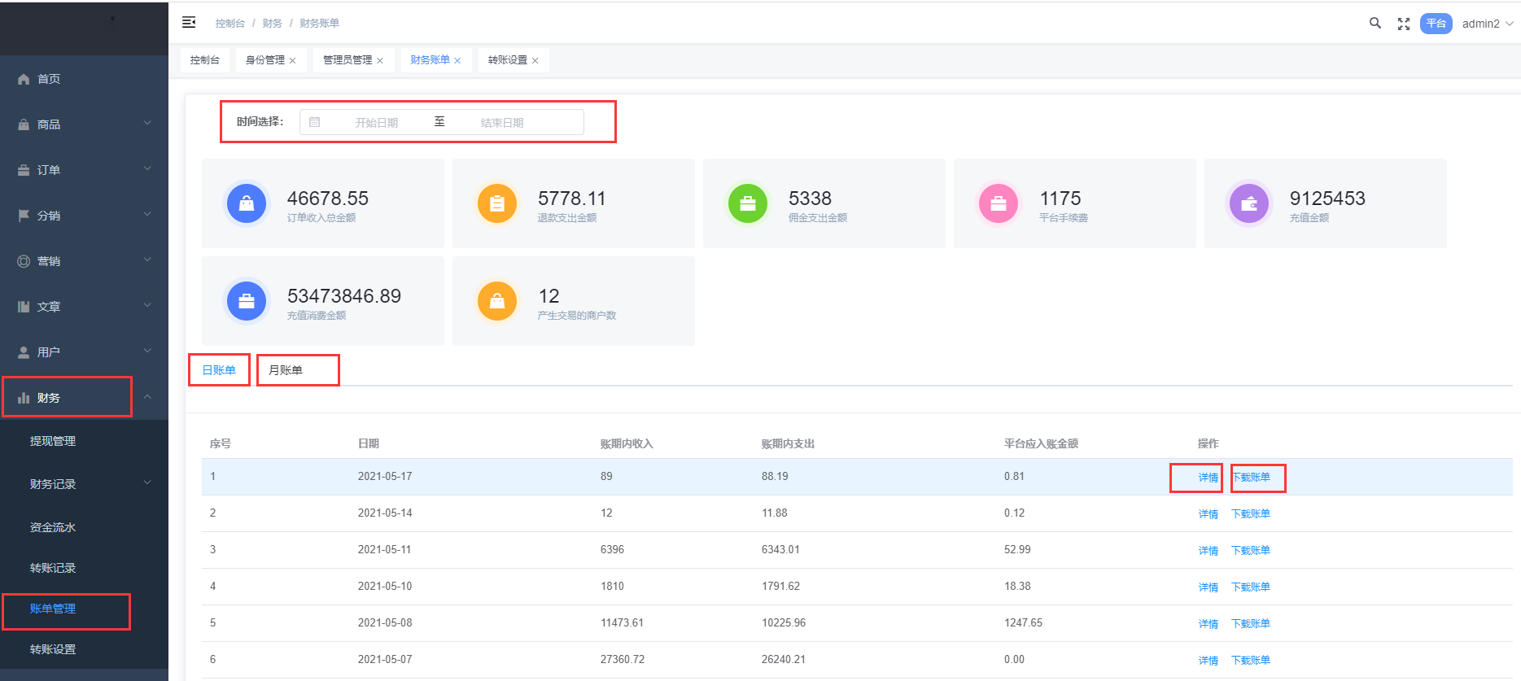Viewport: 1521px width, 681px height.
Task: Click the purple recharge amount wallet icon
Action: click(x=1249, y=203)
